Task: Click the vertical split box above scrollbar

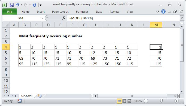Action: 181,23
